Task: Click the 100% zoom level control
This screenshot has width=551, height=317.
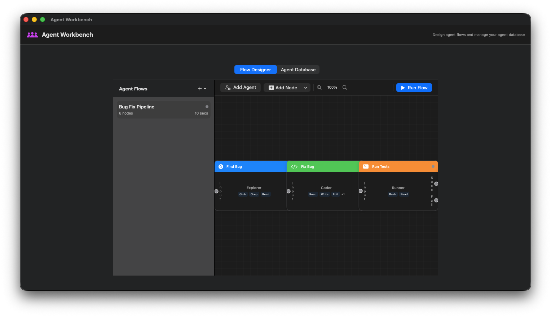Action: click(x=332, y=87)
